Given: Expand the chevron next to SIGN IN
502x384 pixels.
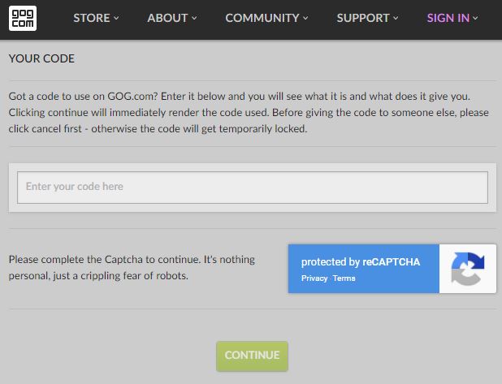Looking at the screenshot, I should pyautogui.click(x=476, y=19).
